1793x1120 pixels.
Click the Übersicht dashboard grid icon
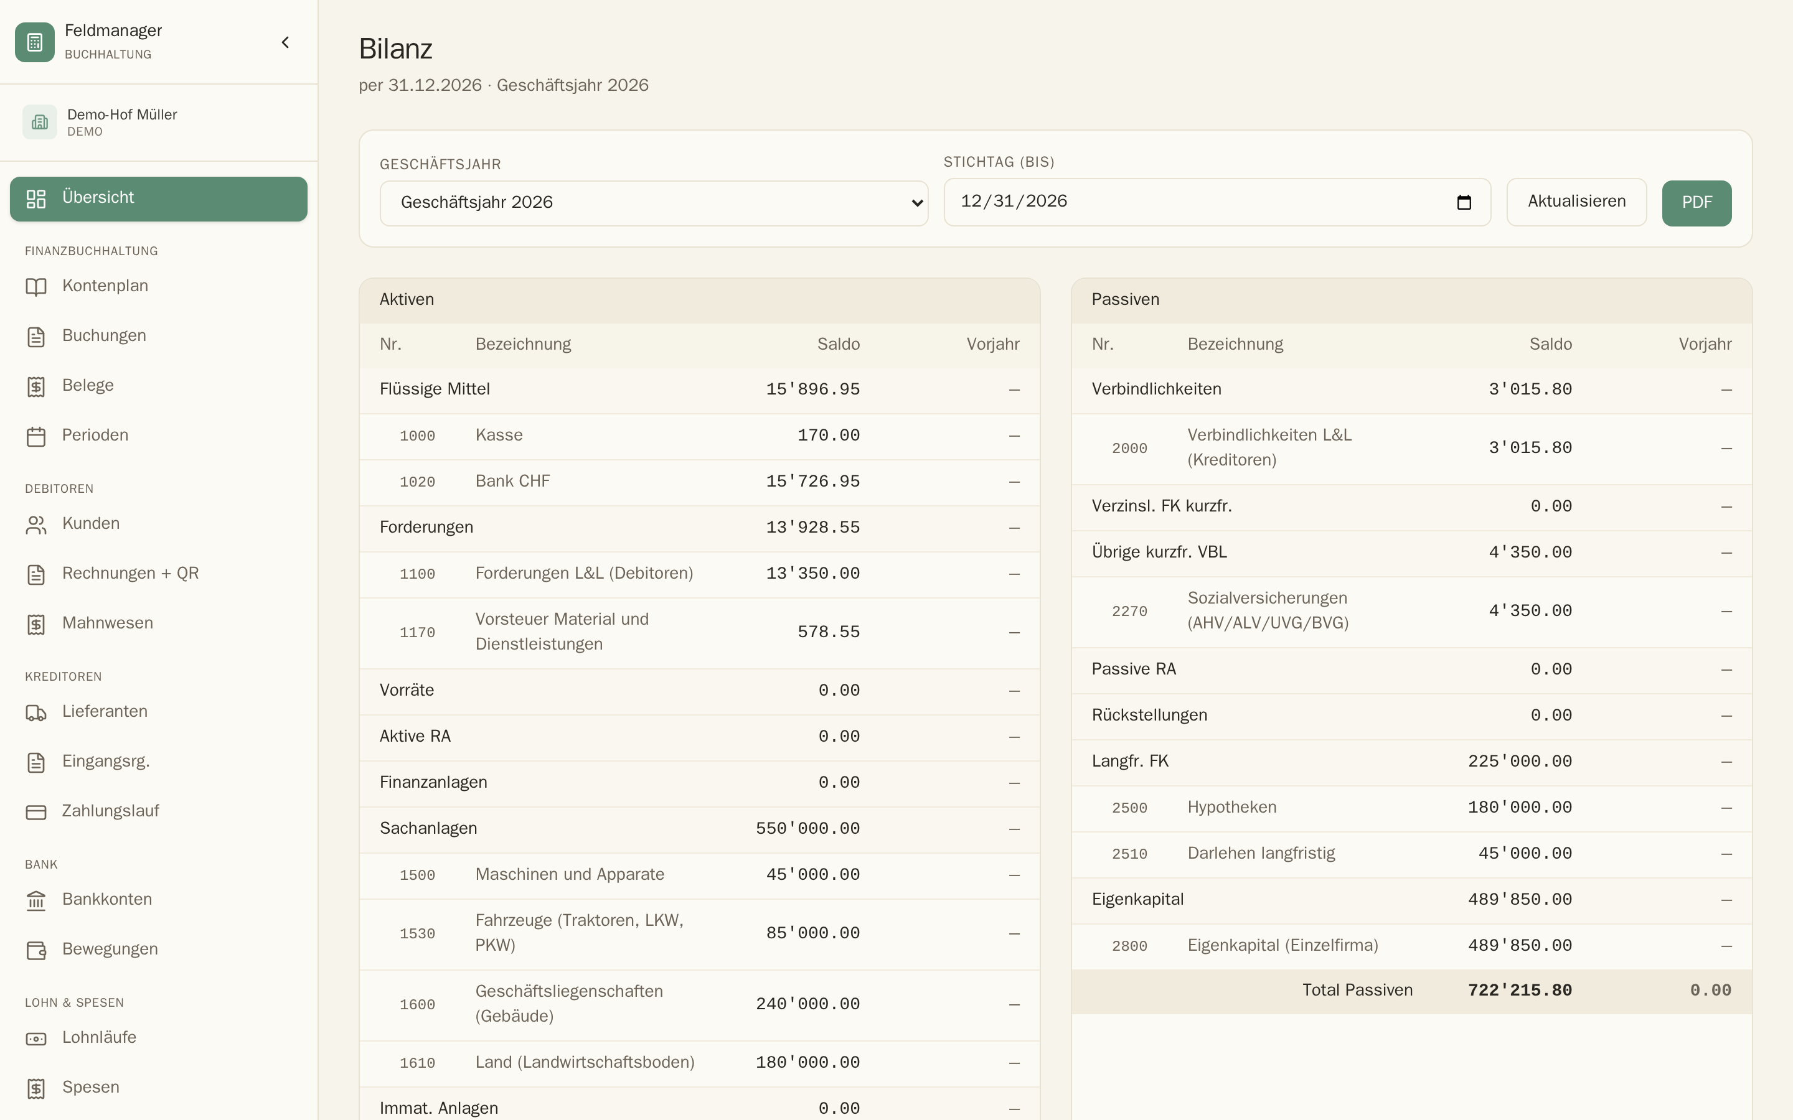(x=35, y=198)
